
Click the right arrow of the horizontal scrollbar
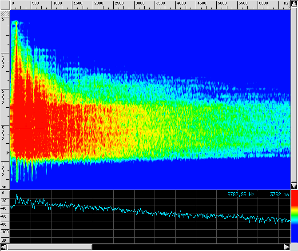(x=286, y=247)
